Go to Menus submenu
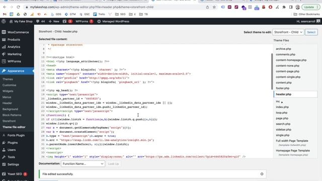This screenshot has height=181, width=322. pos(7,97)
